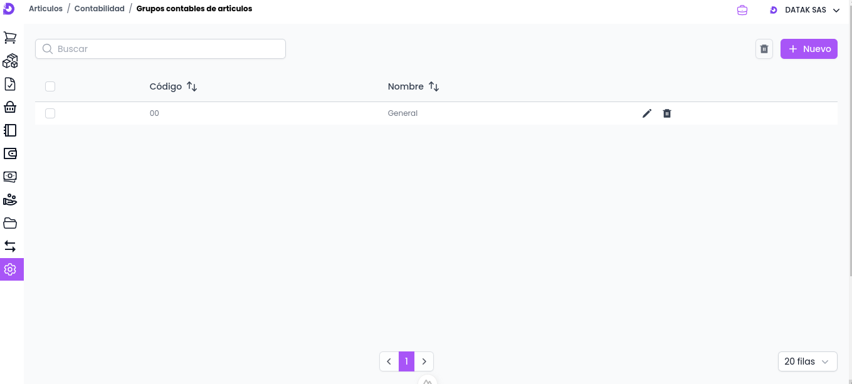Open the shopping basket sidebar icon
Image resolution: width=852 pixels, height=384 pixels.
10,107
